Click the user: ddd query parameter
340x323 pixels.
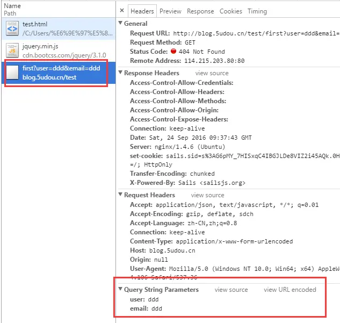point(144,299)
